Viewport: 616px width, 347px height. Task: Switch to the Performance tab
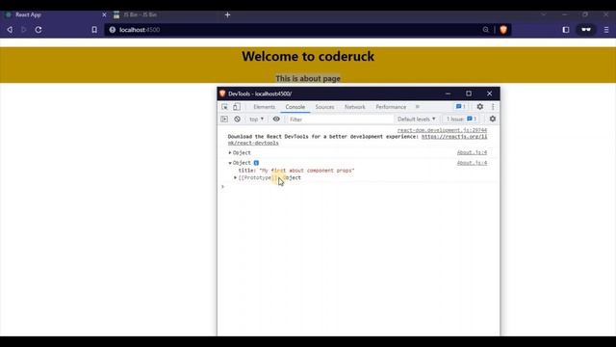click(391, 107)
